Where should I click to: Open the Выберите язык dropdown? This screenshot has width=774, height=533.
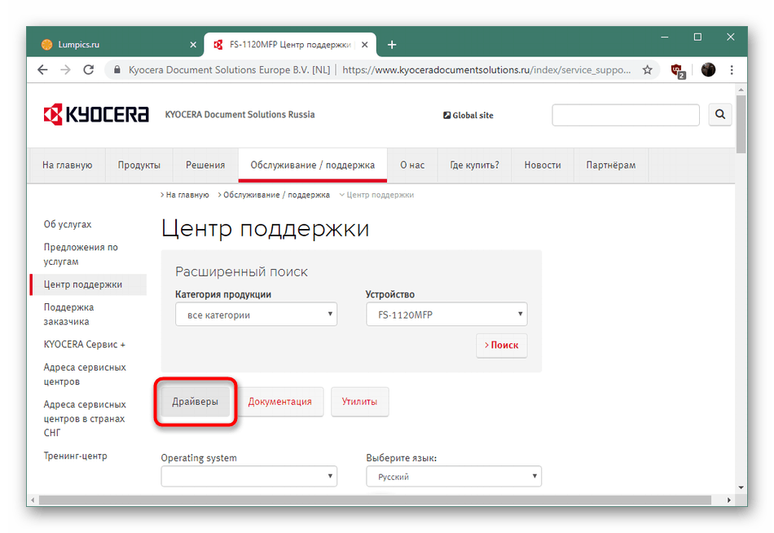click(453, 476)
